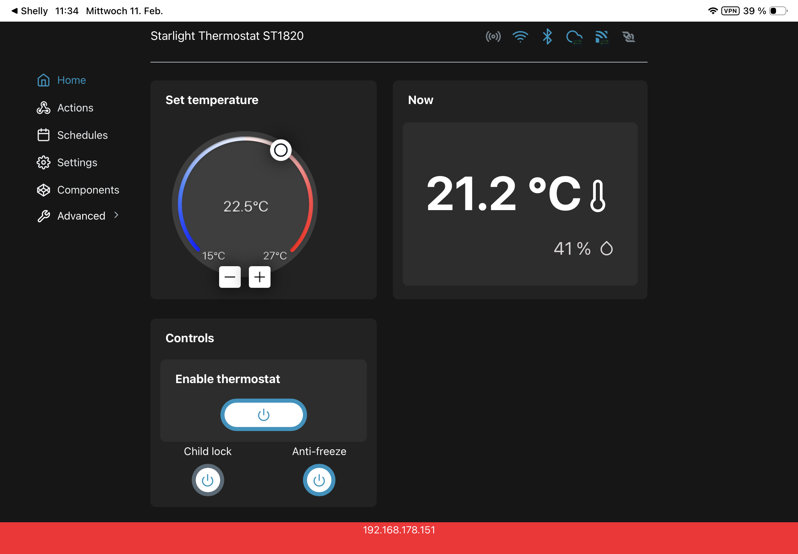Toggle the Child lock button
The width and height of the screenshot is (798, 554).
[x=208, y=480]
